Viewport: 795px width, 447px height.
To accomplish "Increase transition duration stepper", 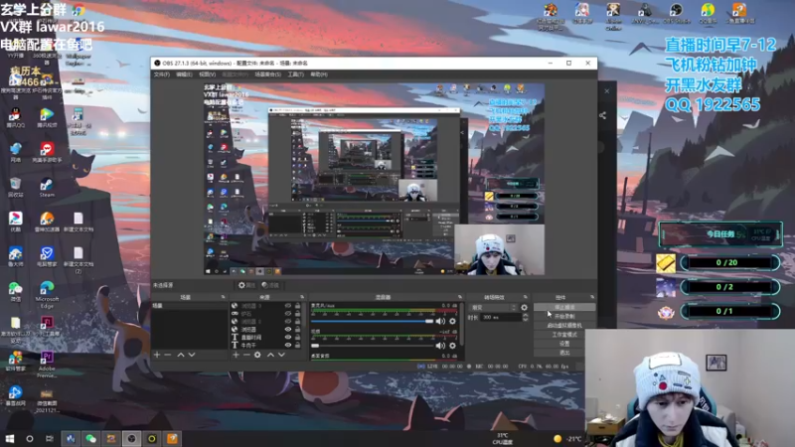I will pos(525,315).
